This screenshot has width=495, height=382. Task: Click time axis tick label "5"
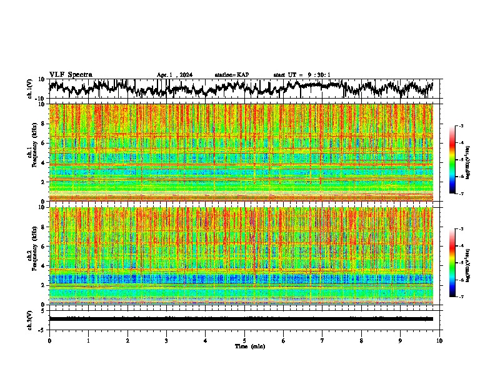coord(244,341)
